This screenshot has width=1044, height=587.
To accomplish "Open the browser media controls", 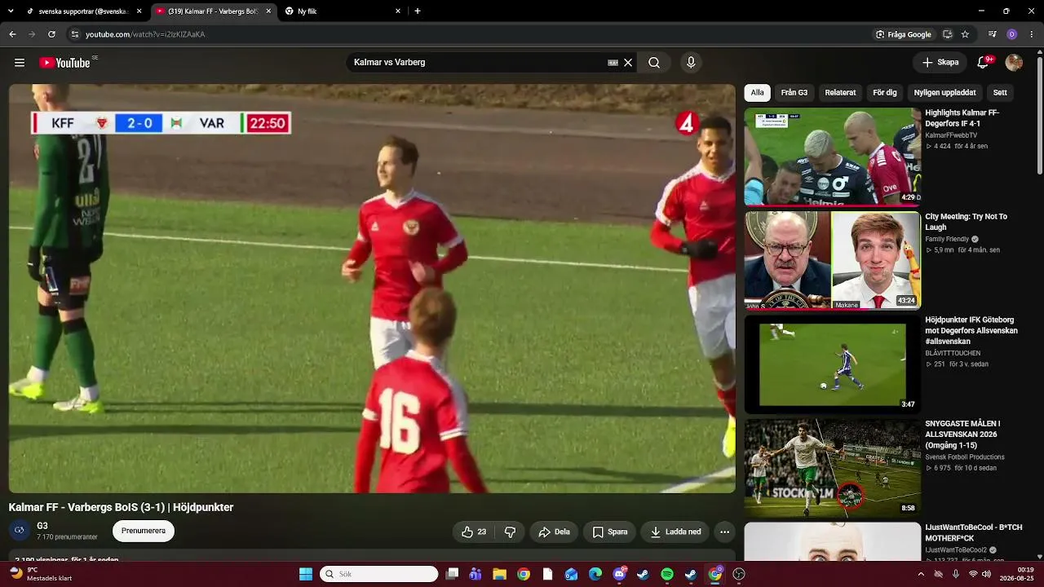I will 993,34.
